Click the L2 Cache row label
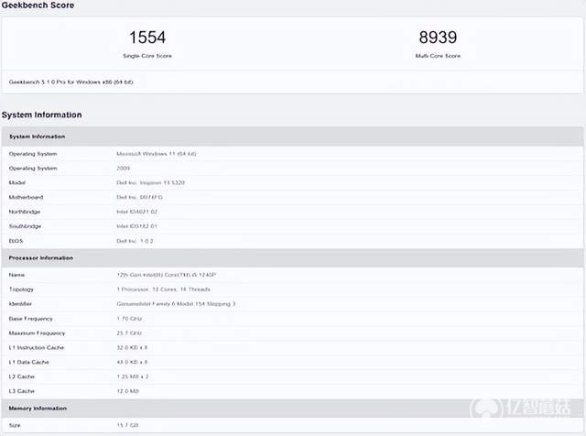Image resolution: width=586 pixels, height=436 pixels. [22, 376]
